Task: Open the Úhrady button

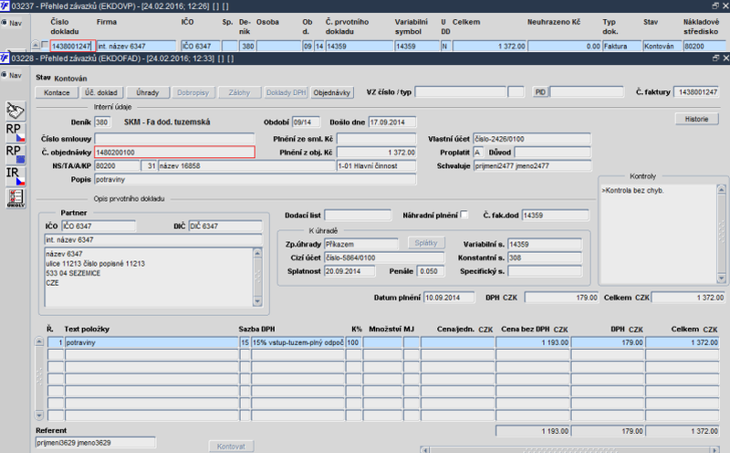Action: click(147, 92)
